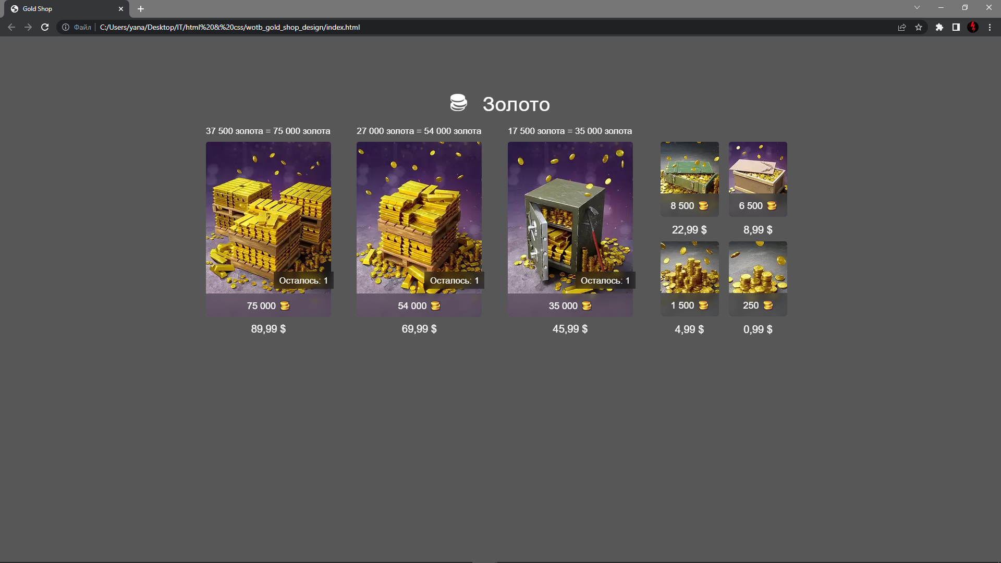The height and width of the screenshot is (563, 1001).
Task: Click 'Осталось: 1' badge on 75 000 card
Action: click(303, 280)
